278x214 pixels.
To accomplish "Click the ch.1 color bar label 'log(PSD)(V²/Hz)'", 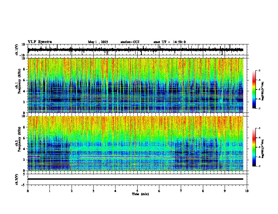I will 263,91.
